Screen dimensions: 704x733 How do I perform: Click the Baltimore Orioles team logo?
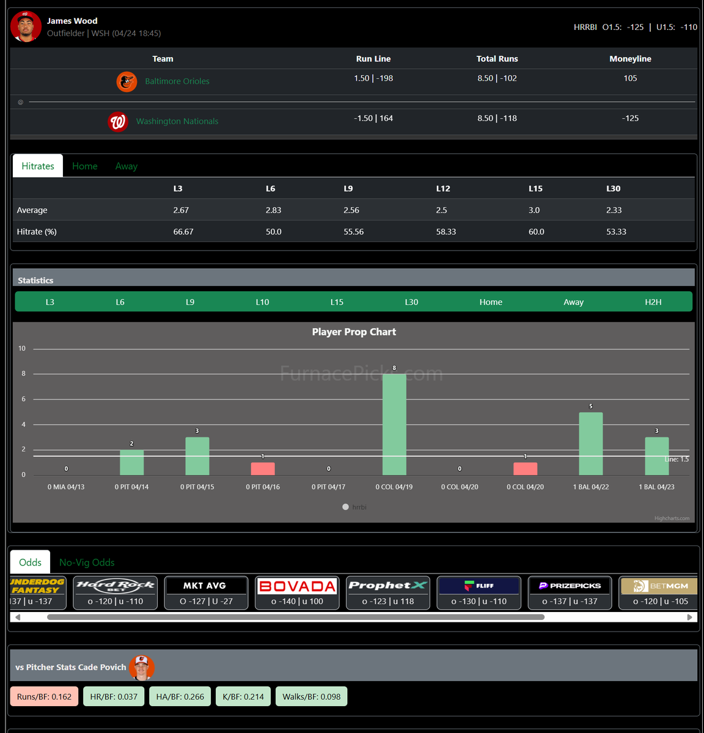point(127,81)
